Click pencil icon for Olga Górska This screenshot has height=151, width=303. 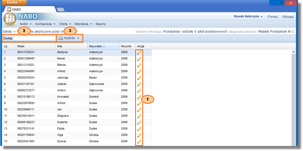139,135
